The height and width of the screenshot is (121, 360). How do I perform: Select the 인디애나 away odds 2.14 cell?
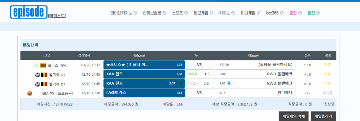click(255, 93)
